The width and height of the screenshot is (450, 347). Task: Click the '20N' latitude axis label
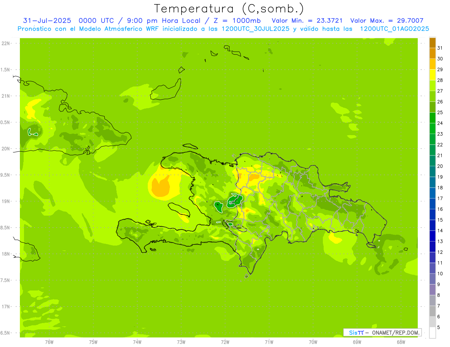(x=6, y=149)
